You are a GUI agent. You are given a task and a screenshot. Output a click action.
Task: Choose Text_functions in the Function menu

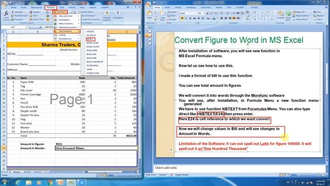[67, 31]
